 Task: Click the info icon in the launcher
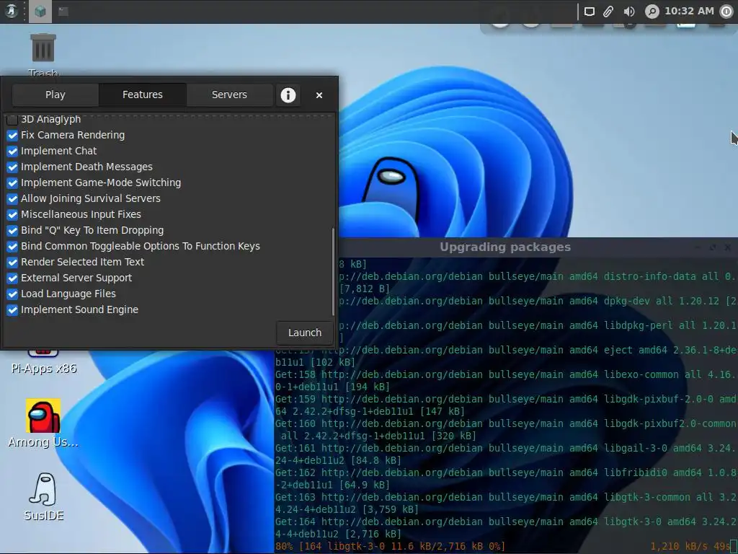tap(288, 94)
